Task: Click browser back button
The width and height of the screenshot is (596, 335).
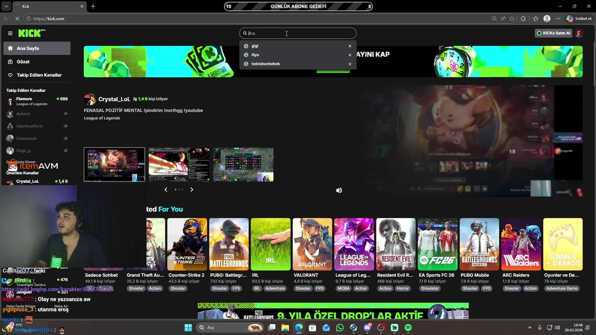Action: 6,19
